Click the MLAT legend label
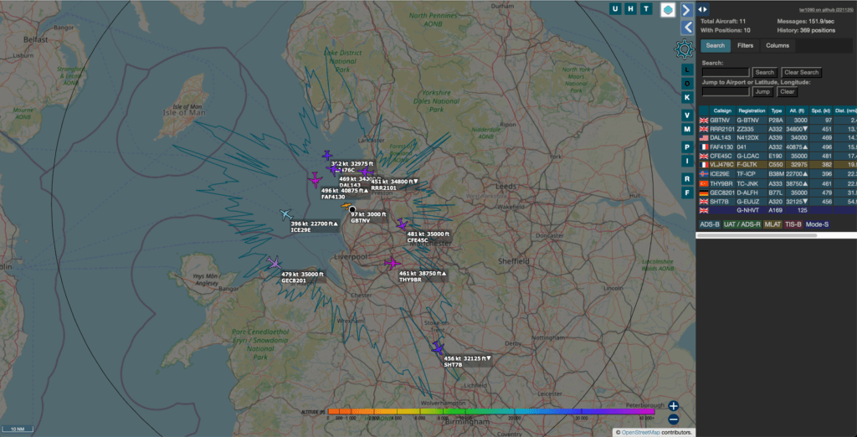 pos(772,224)
